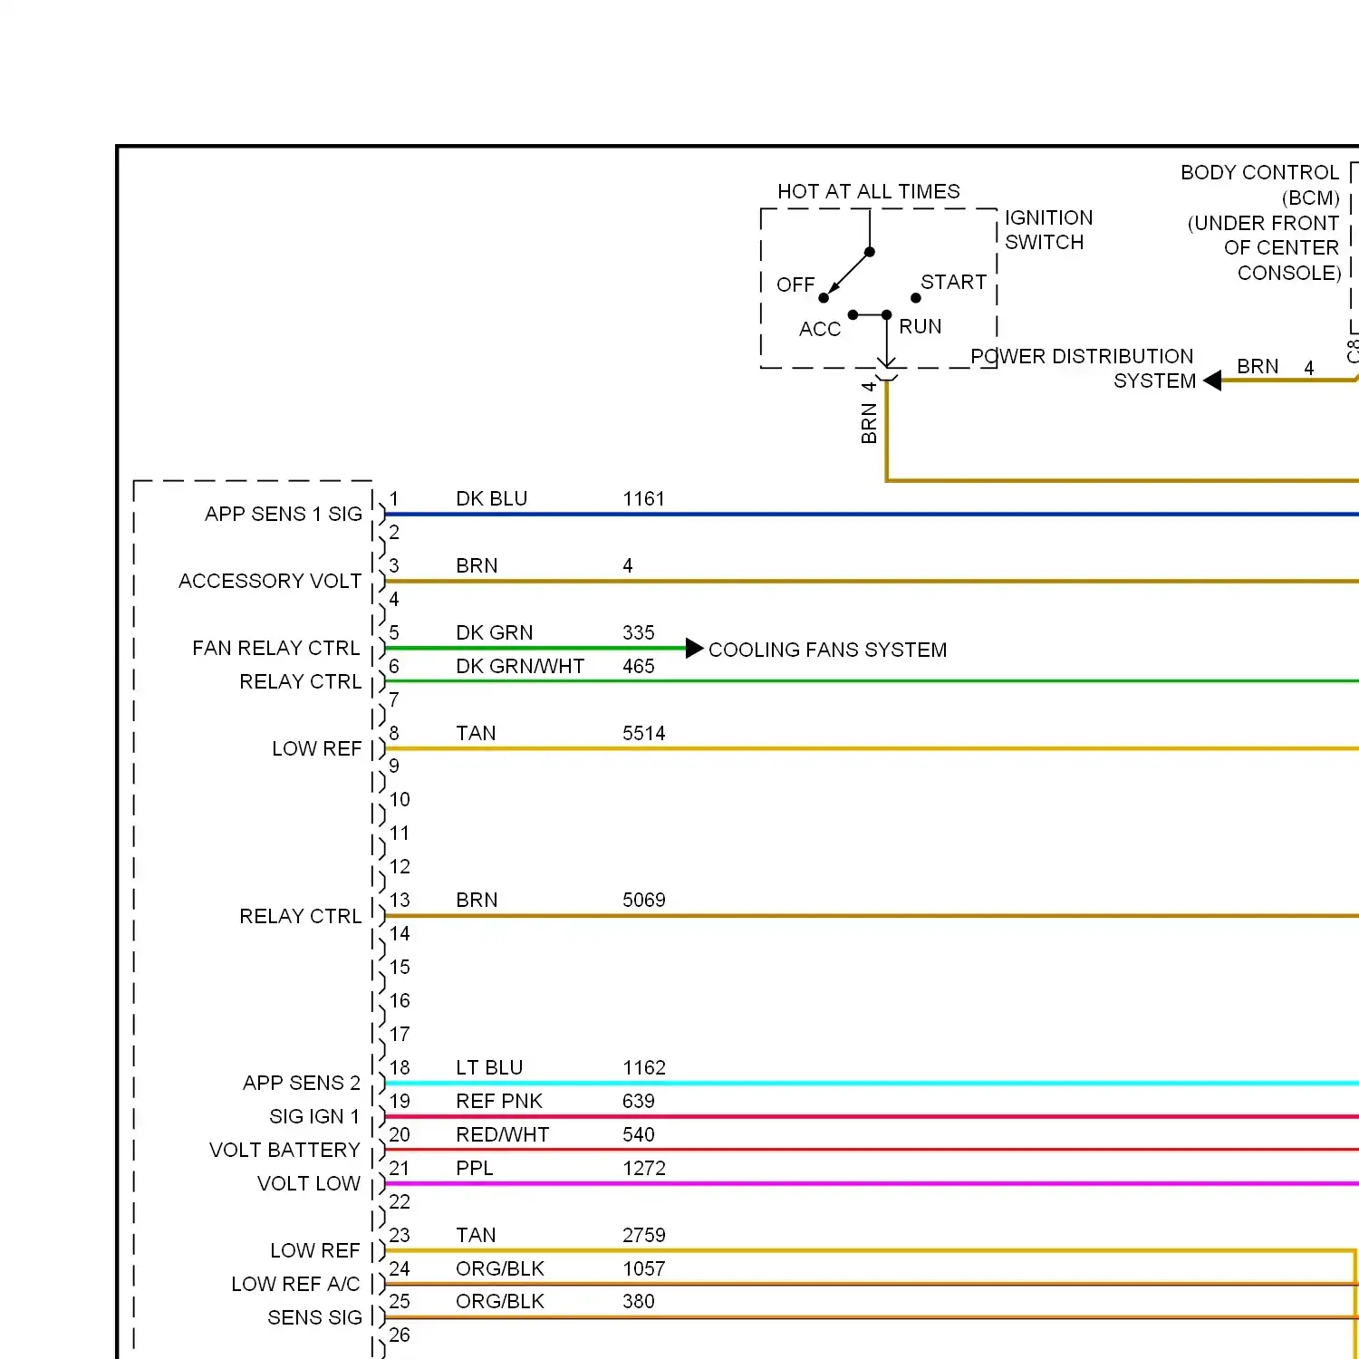Click circuit number 540

639,1134
